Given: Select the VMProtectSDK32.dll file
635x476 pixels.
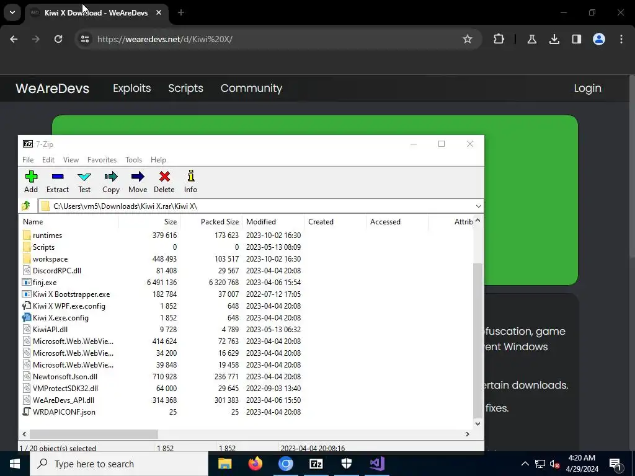Looking at the screenshot, I should click(65, 389).
